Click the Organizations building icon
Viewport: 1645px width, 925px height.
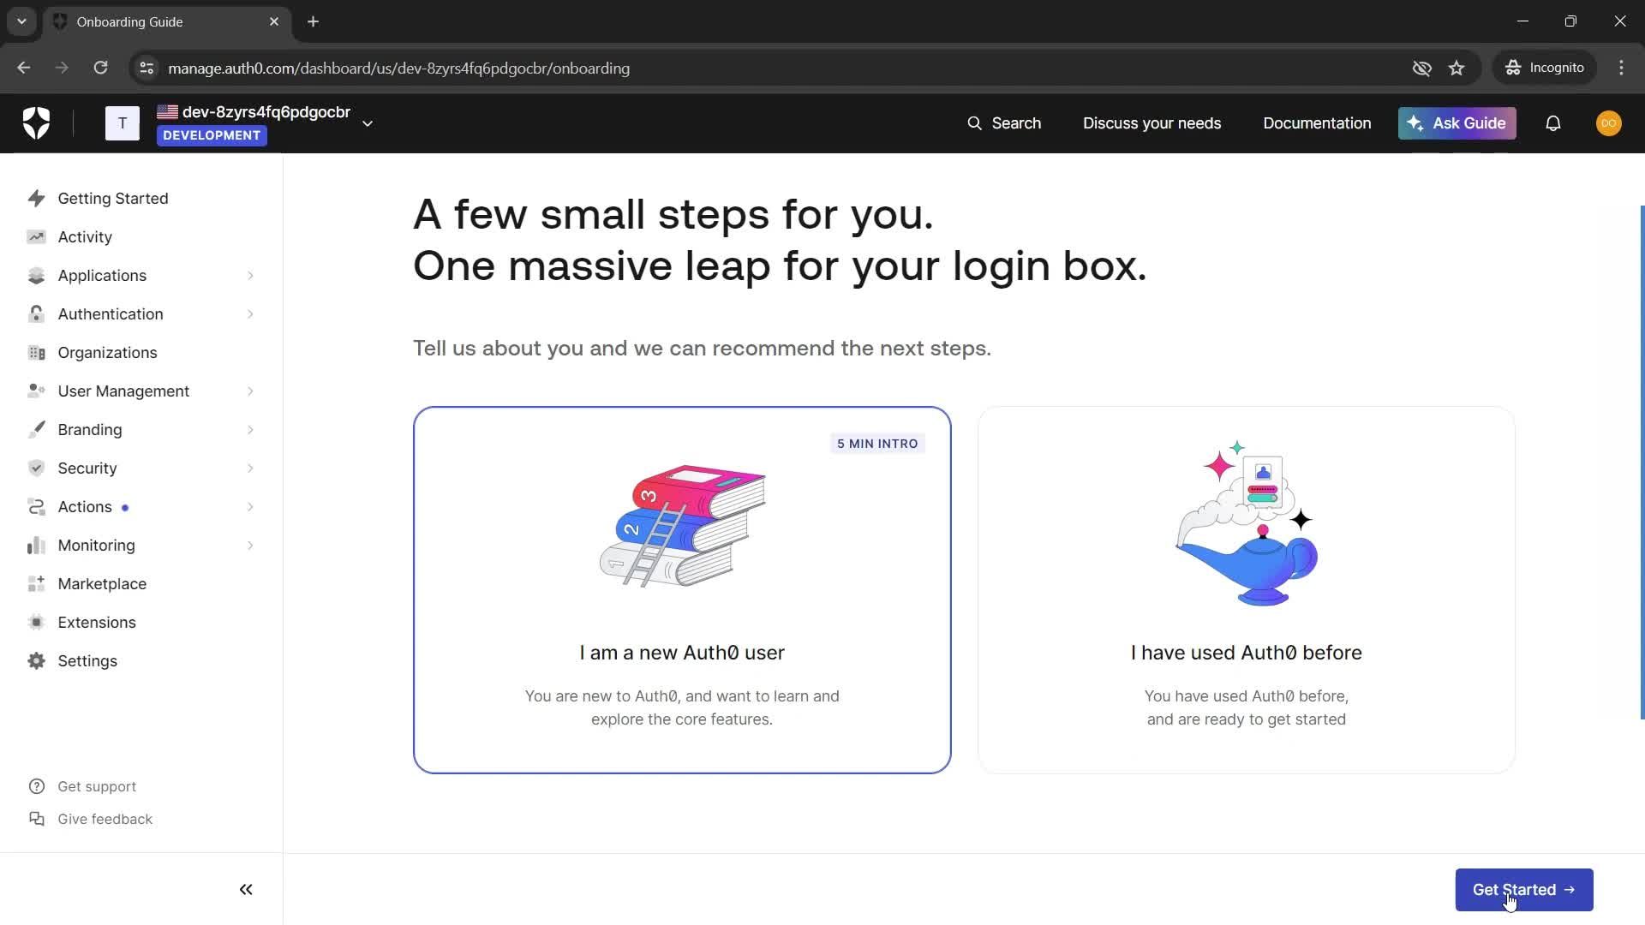coord(36,353)
